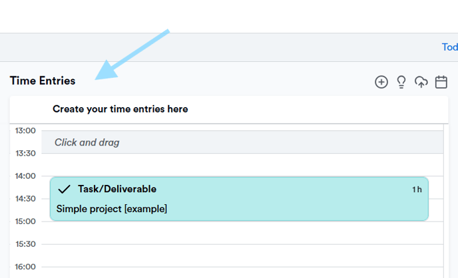Viewport: 458px width, 278px height.
Task: Click the Time Entries heading
Action: coord(43,80)
